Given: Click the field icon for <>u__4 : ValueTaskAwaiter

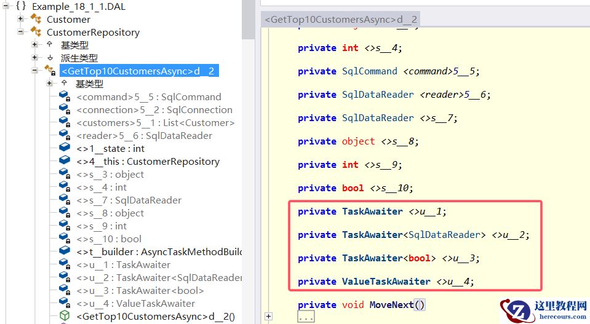Looking at the screenshot, I should [x=65, y=302].
